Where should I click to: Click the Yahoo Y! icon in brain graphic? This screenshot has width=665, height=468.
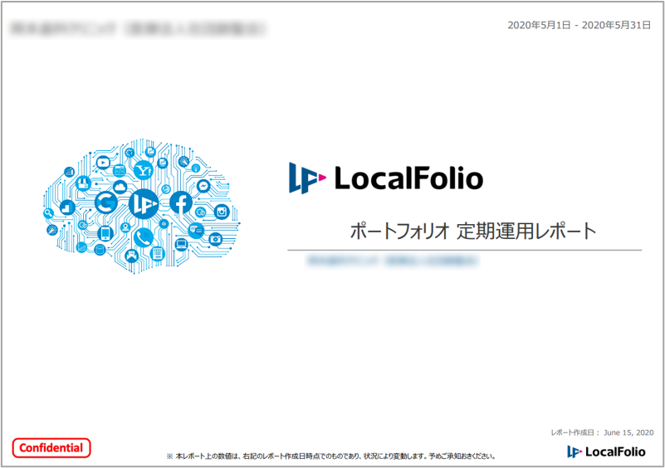click(144, 170)
